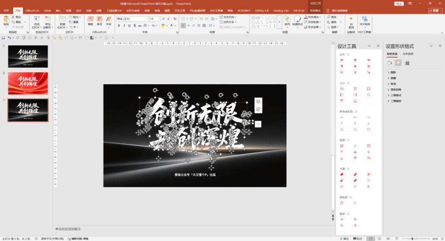Click the 快速样式 quick styles icon
Screen dimensions: 445x241
[x=297, y=19]
